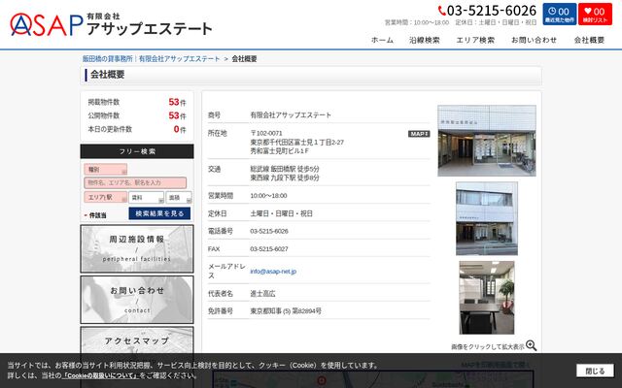Image resolution: width=622 pixels, height=388 pixels.
Task: Click the info@asap-net.jp email link
Action: tap(273, 272)
